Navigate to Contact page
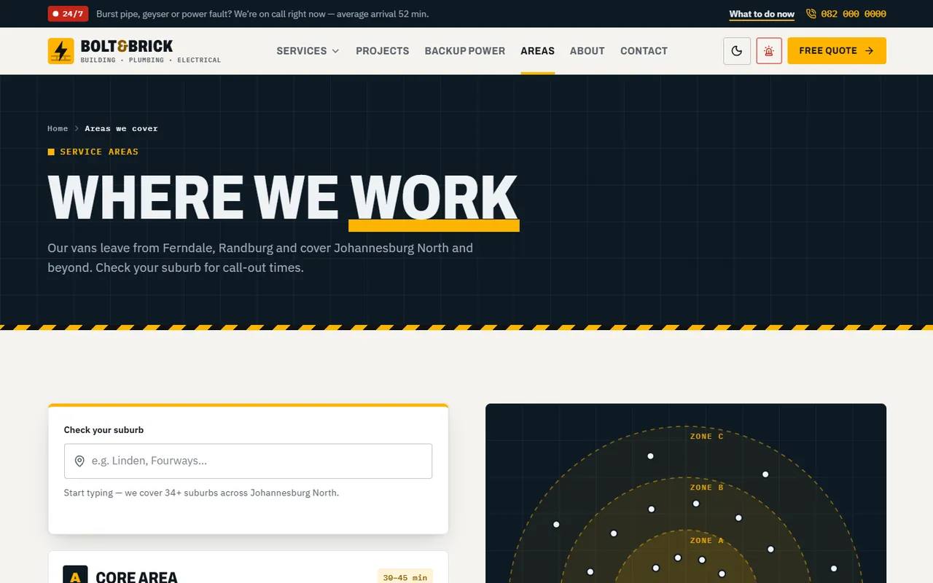Viewport: 933px width, 583px height. tap(644, 51)
